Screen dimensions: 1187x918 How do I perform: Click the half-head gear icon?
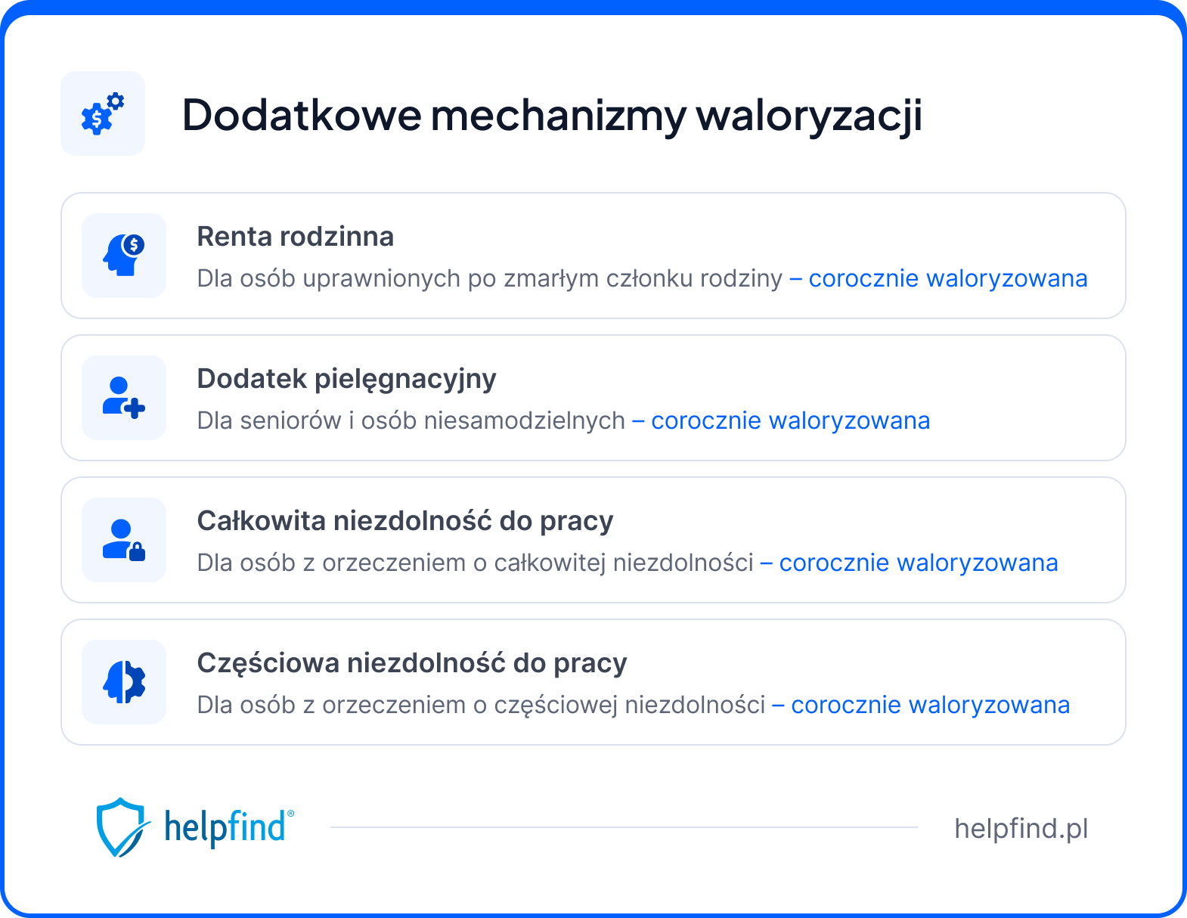coord(124,682)
